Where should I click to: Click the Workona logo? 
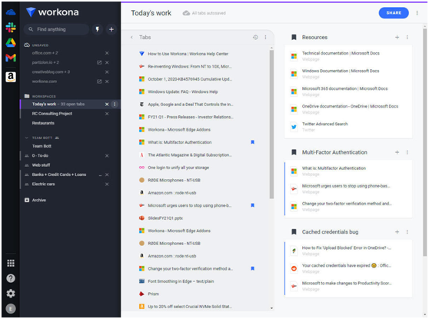pyautogui.click(x=52, y=12)
